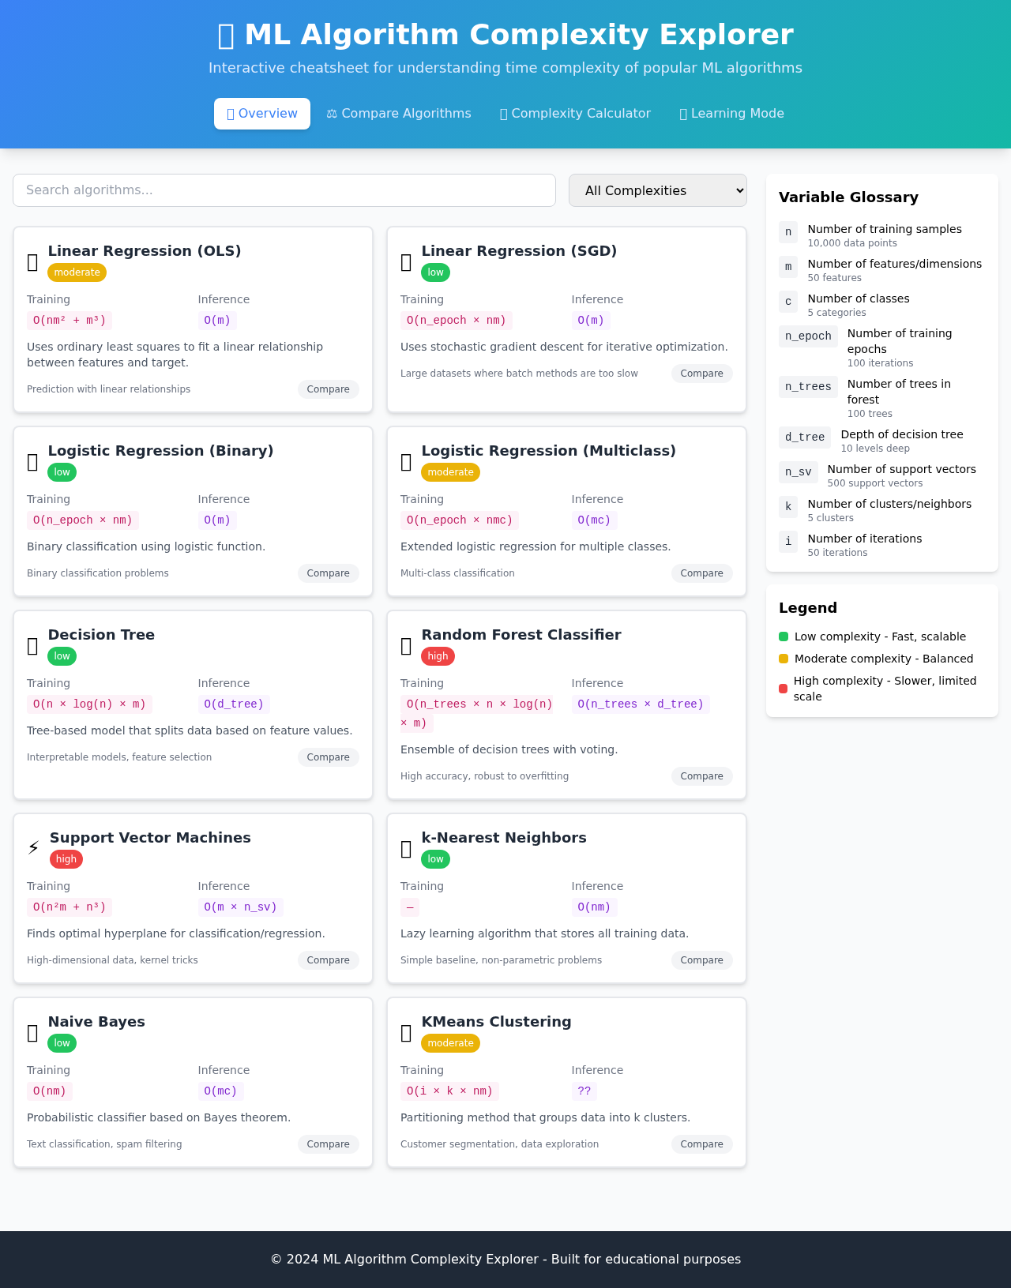Click the copyright footer text
The height and width of the screenshot is (1288, 1011).
click(505, 1260)
